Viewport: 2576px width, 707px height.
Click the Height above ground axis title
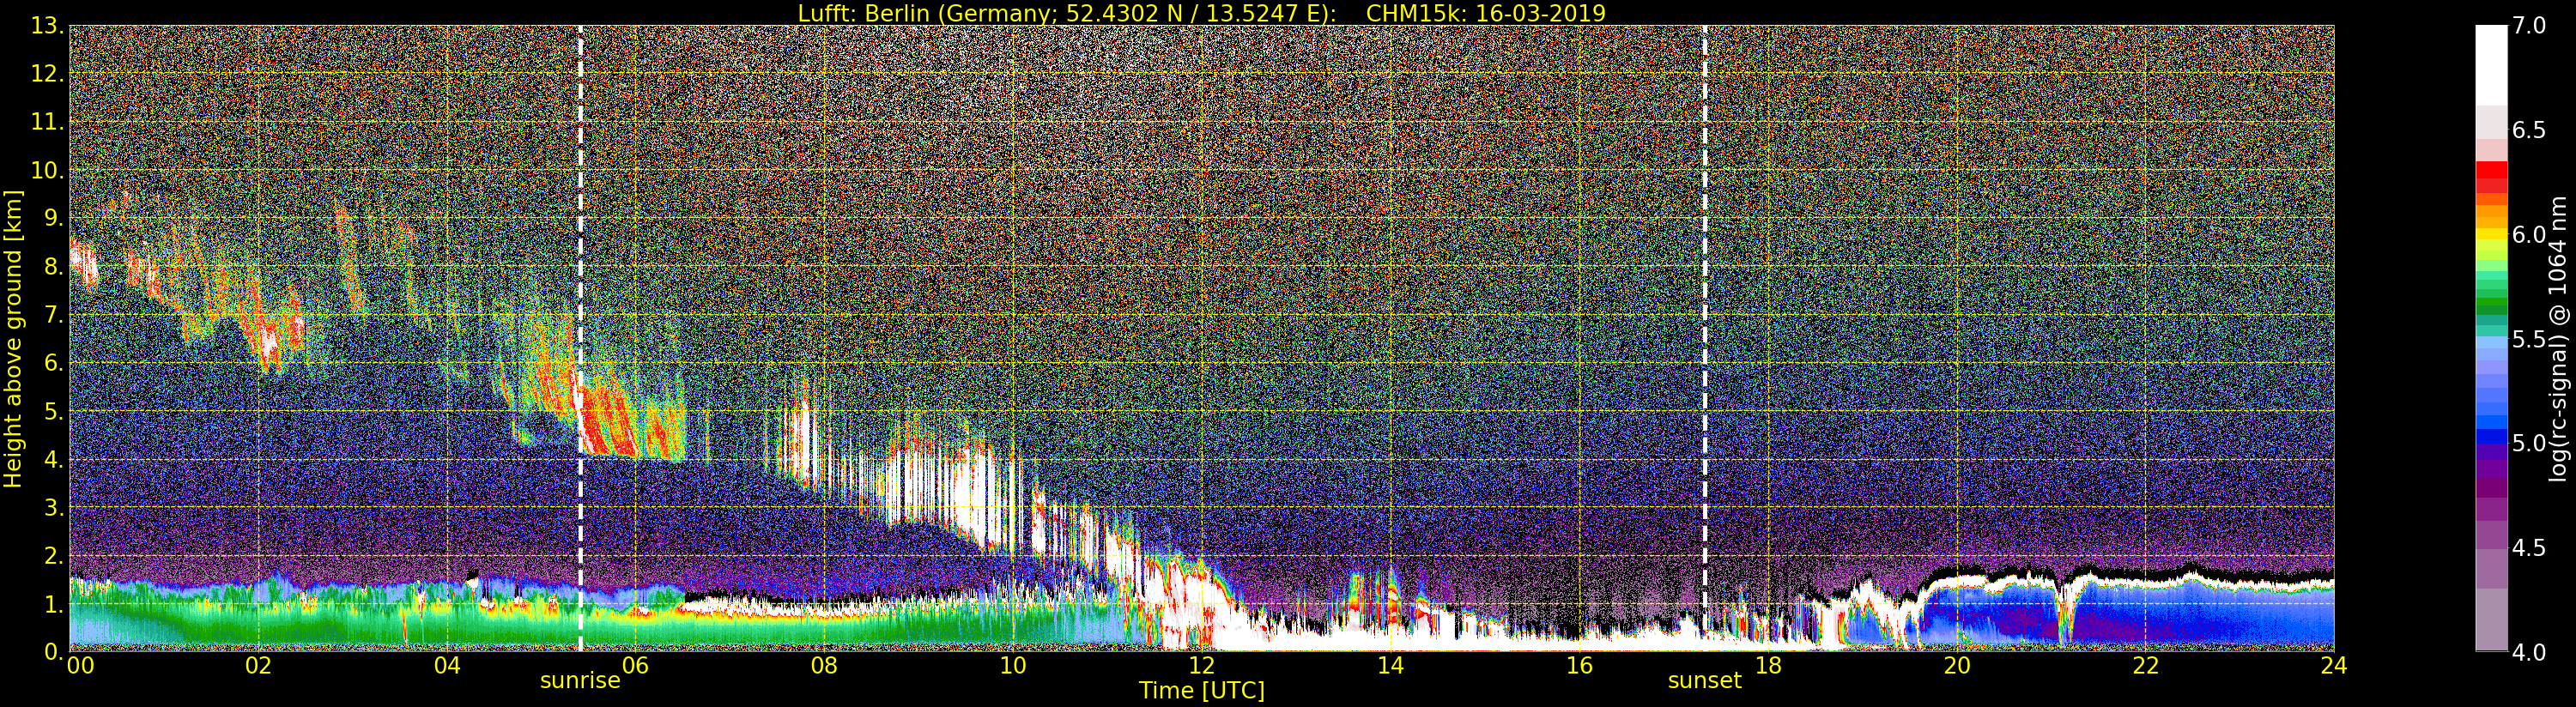point(13,338)
